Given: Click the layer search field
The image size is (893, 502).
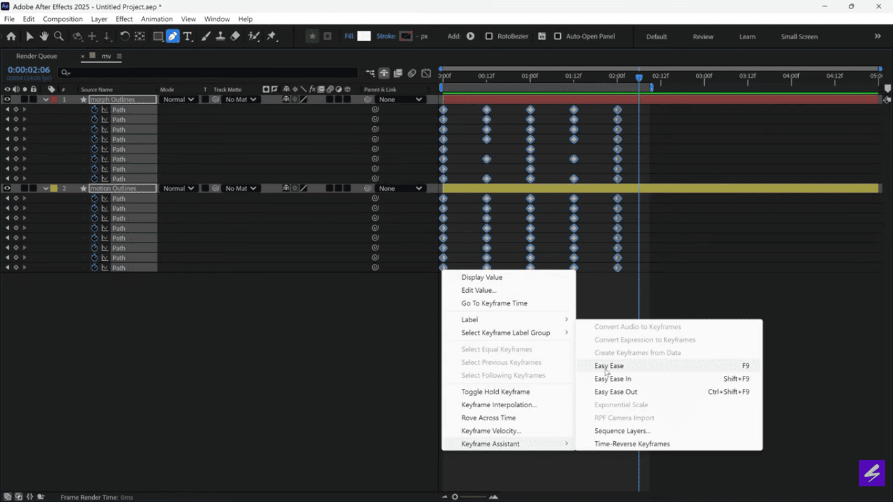Looking at the screenshot, I should [208, 73].
